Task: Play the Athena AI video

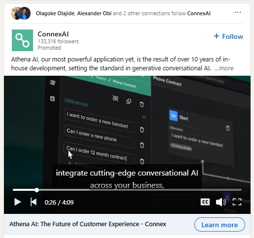Action: (x=18, y=202)
